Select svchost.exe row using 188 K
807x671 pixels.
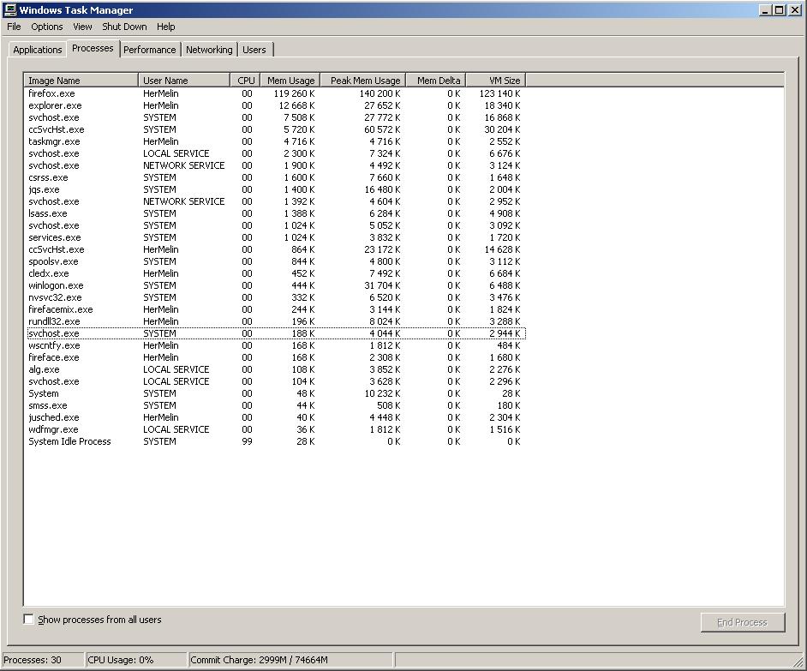(276, 333)
